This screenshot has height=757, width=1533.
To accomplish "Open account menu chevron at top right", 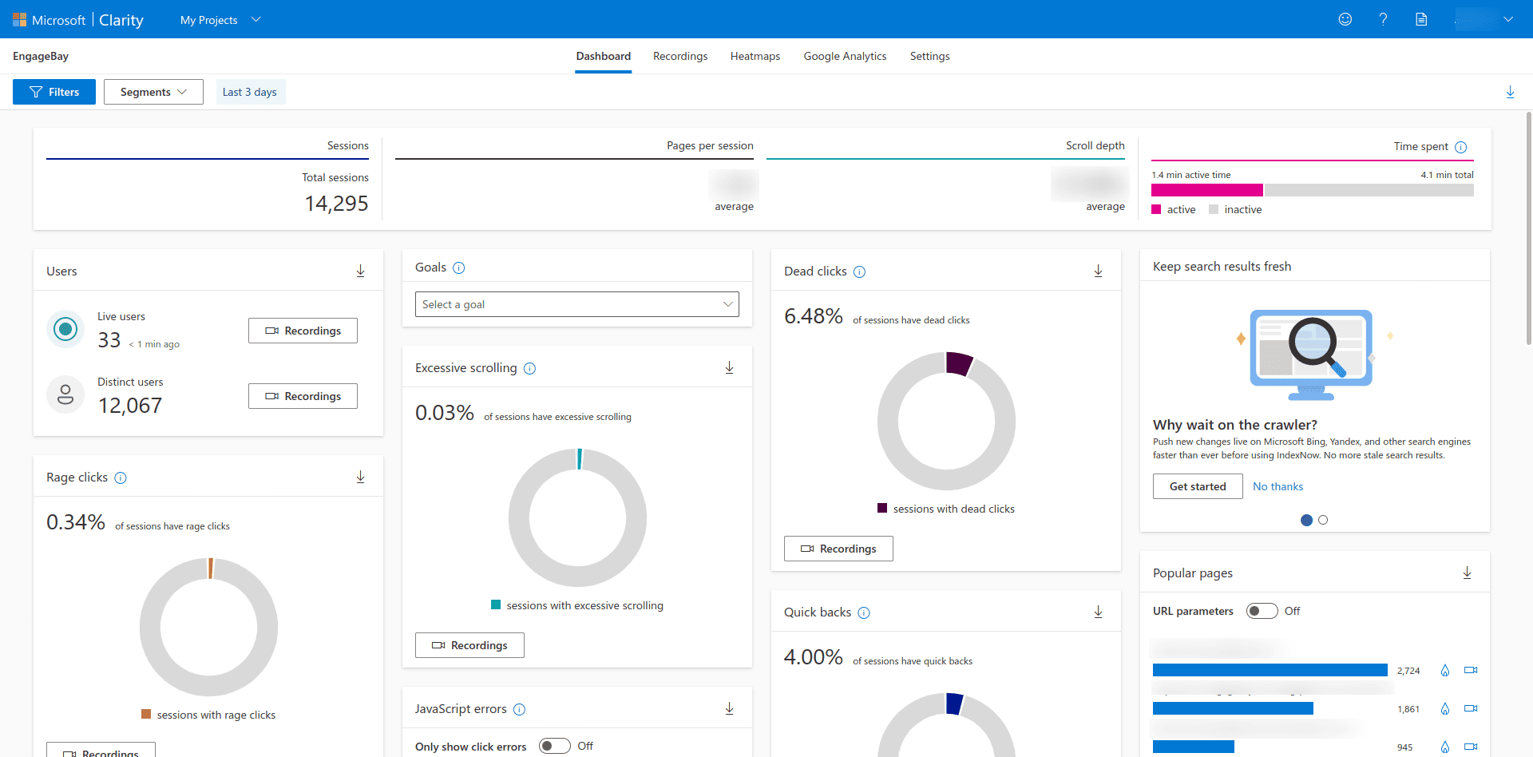I will 1508,19.
